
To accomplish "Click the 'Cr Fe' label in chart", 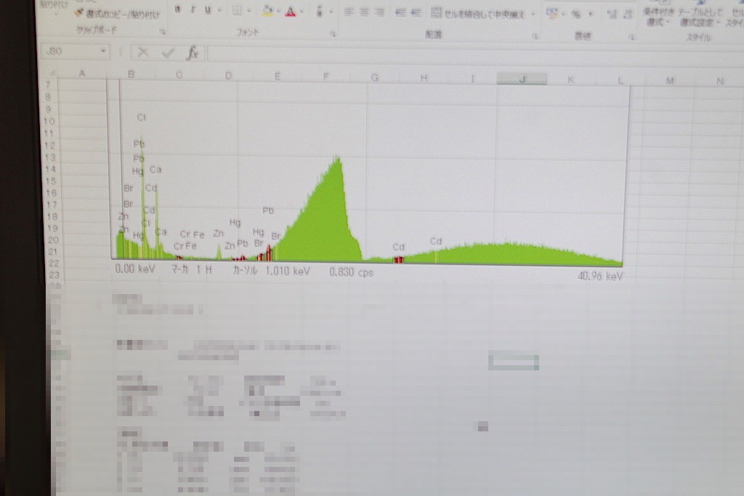I will coord(192,235).
